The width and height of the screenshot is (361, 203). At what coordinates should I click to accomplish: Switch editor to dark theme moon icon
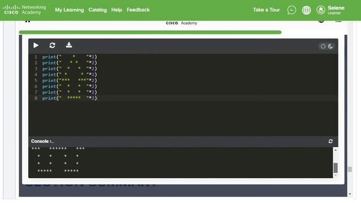[x=330, y=46]
